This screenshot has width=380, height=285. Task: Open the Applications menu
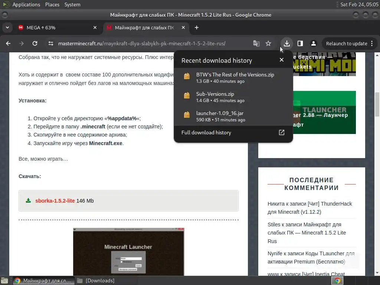(x=26, y=4)
